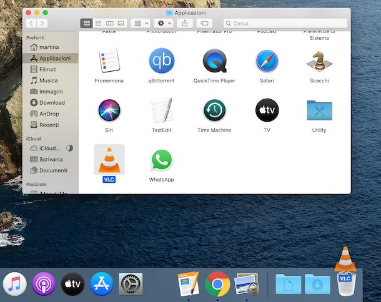The image size is (381, 302).
Task: Click the VLC label text
Action: 109,180
